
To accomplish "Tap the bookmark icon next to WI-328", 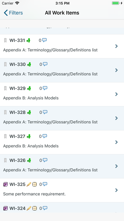I will (x=5, y=112).
